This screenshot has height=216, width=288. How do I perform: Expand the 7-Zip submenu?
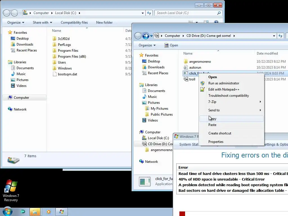[x=231, y=102]
